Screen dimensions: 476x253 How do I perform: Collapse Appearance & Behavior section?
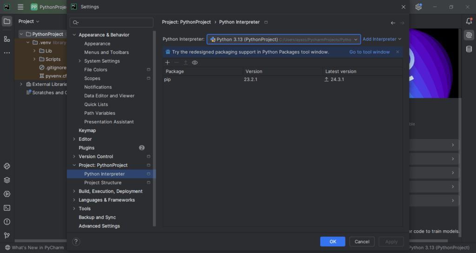(74, 35)
